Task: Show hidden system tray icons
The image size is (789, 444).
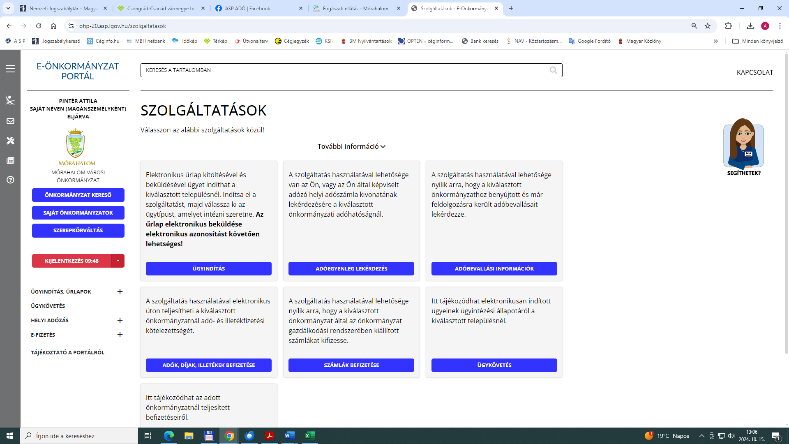Action: click(702, 436)
